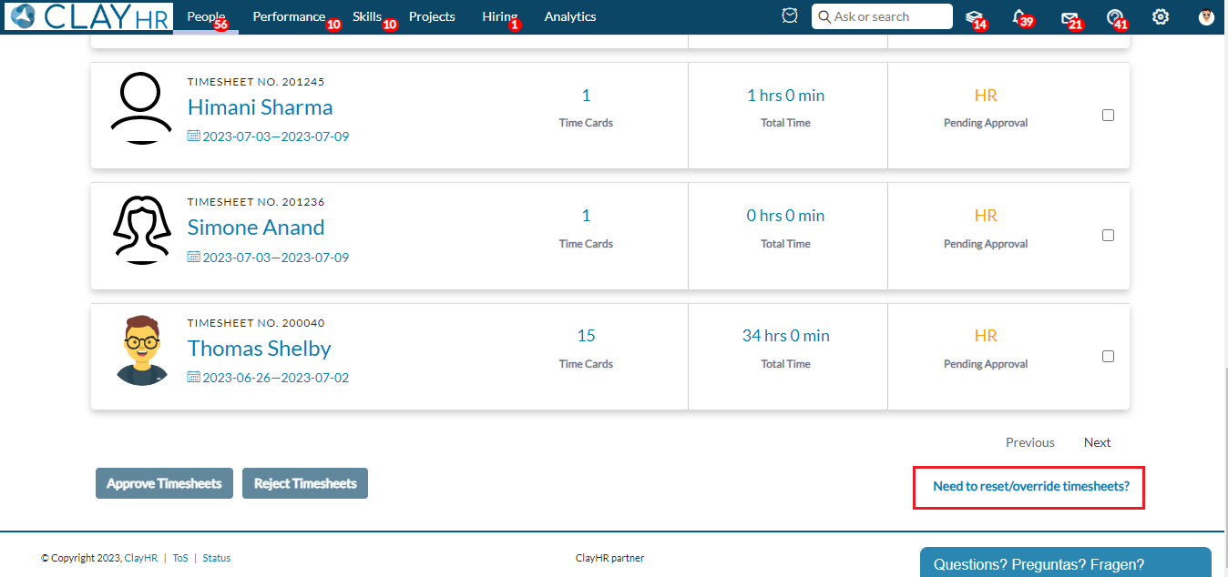Click the HR pending approval on Thomas Shelby's row
Image resolution: width=1228 pixels, height=577 pixels.
click(986, 336)
